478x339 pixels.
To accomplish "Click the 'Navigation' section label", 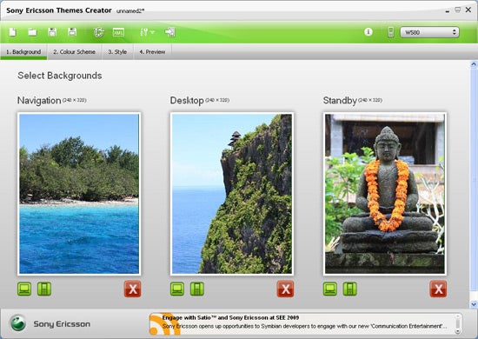I will (x=39, y=101).
